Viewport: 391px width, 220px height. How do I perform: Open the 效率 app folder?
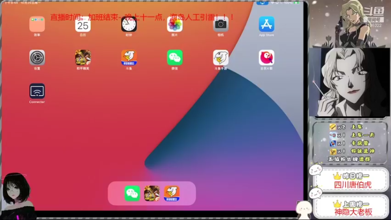click(x=37, y=24)
